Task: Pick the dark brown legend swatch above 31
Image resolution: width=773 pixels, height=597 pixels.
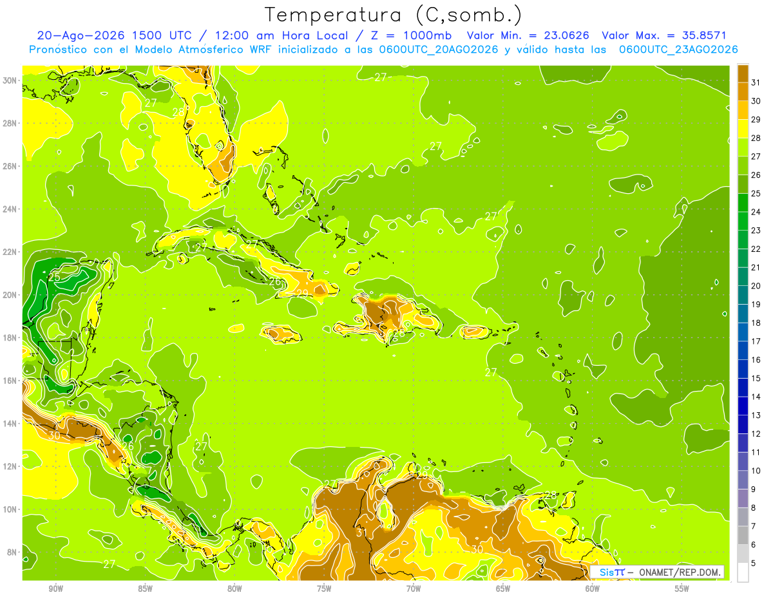Action: (743, 73)
